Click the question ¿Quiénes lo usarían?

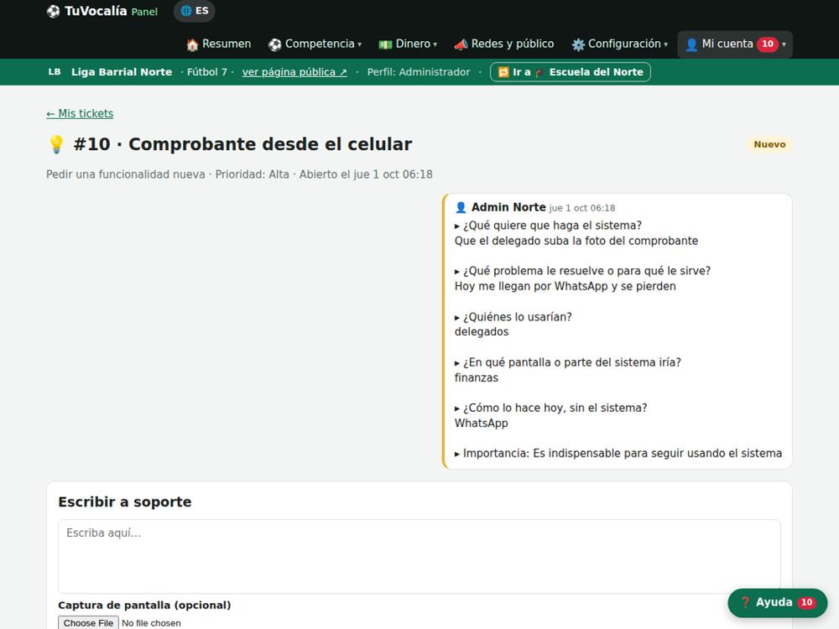click(518, 317)
